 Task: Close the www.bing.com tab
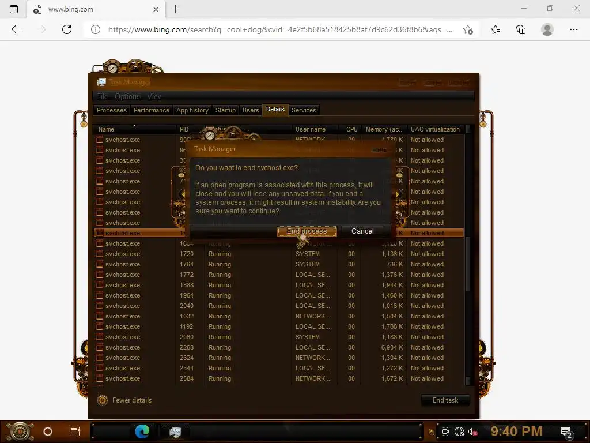(x=156, y=9)
